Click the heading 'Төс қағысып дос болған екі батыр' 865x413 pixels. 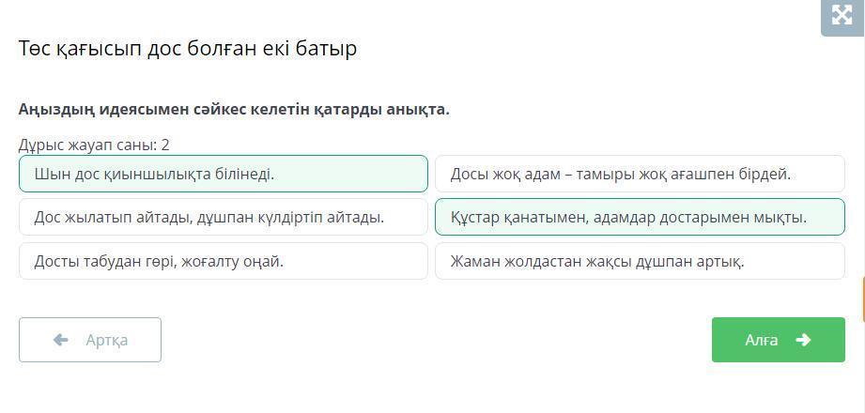click(x=188, y=49)
